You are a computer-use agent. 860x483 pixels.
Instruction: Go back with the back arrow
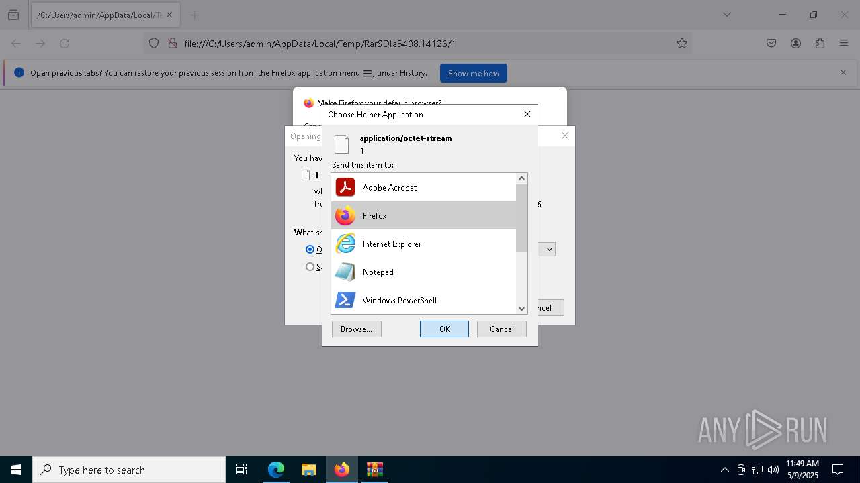pos(16,43)
